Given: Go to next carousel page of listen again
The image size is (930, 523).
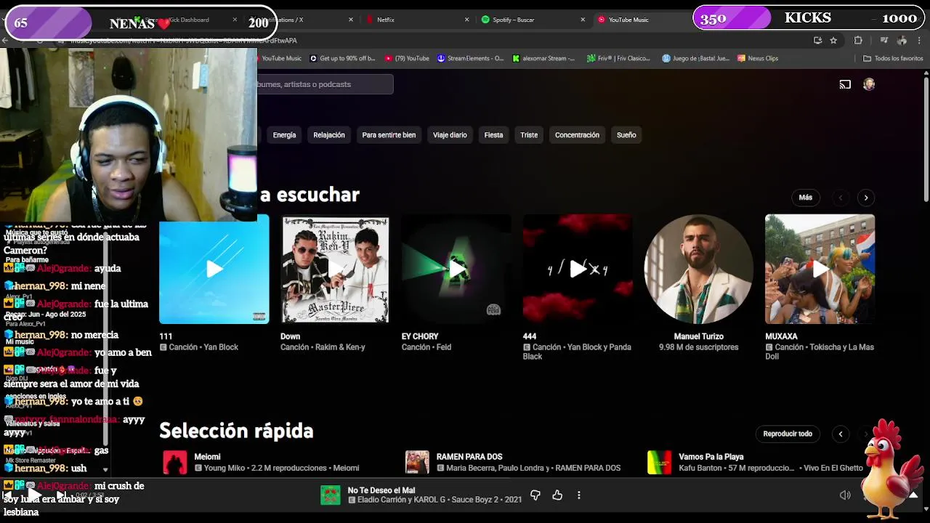Looking at the screenshot, I should [x=866, y=198].
